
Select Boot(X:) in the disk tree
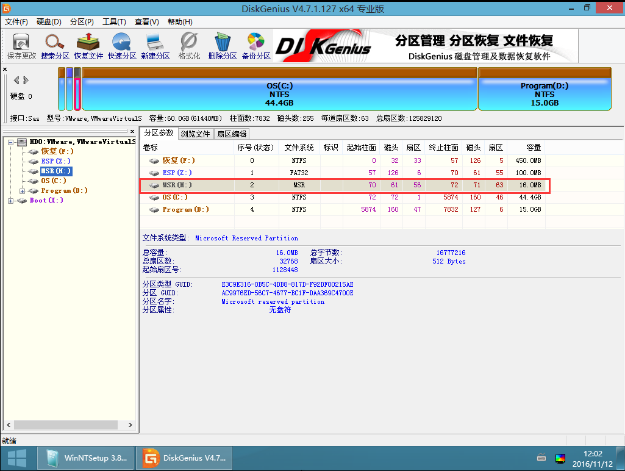(46, 200)
